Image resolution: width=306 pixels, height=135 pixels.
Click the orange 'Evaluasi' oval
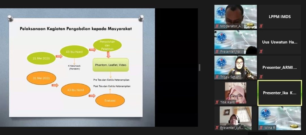click(110, 100)
